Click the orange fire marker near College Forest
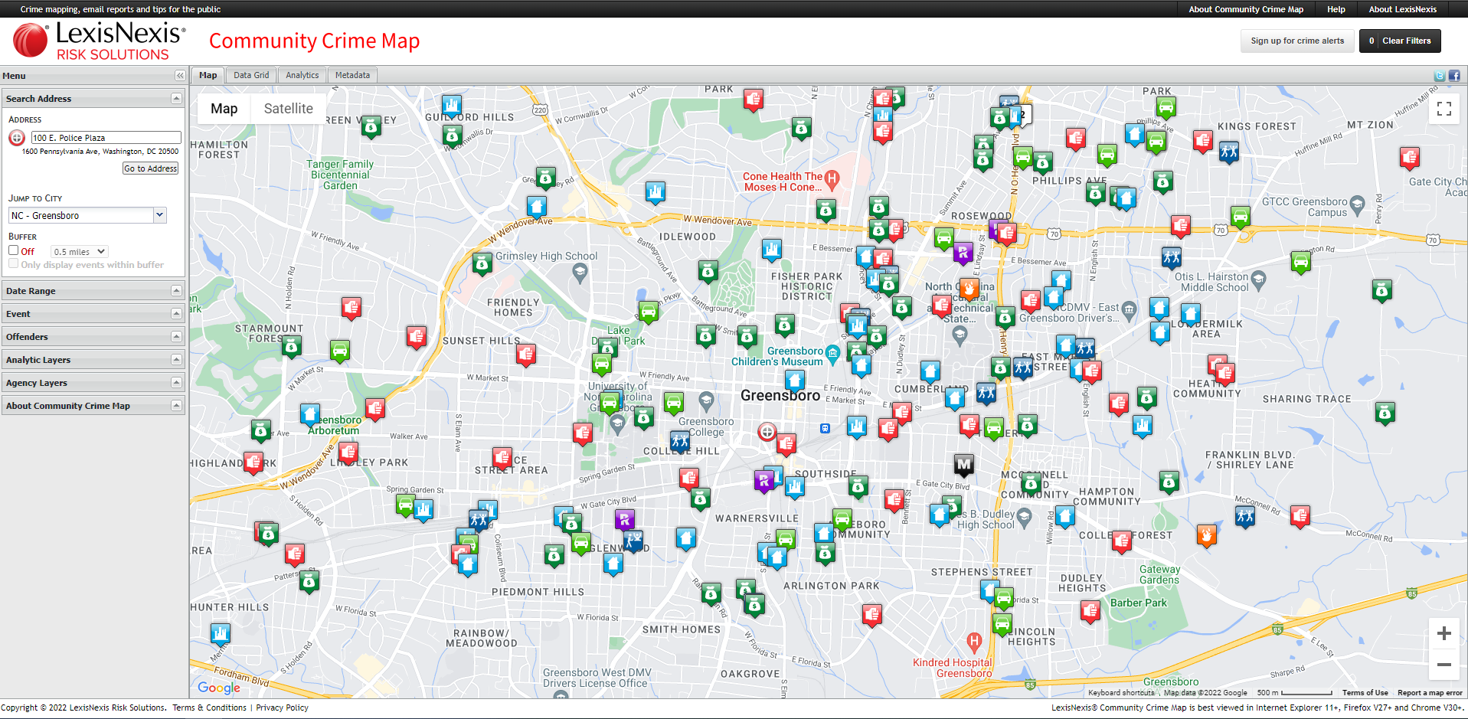The height and width of the screenshot is (719, 1468). point(1206,534)
